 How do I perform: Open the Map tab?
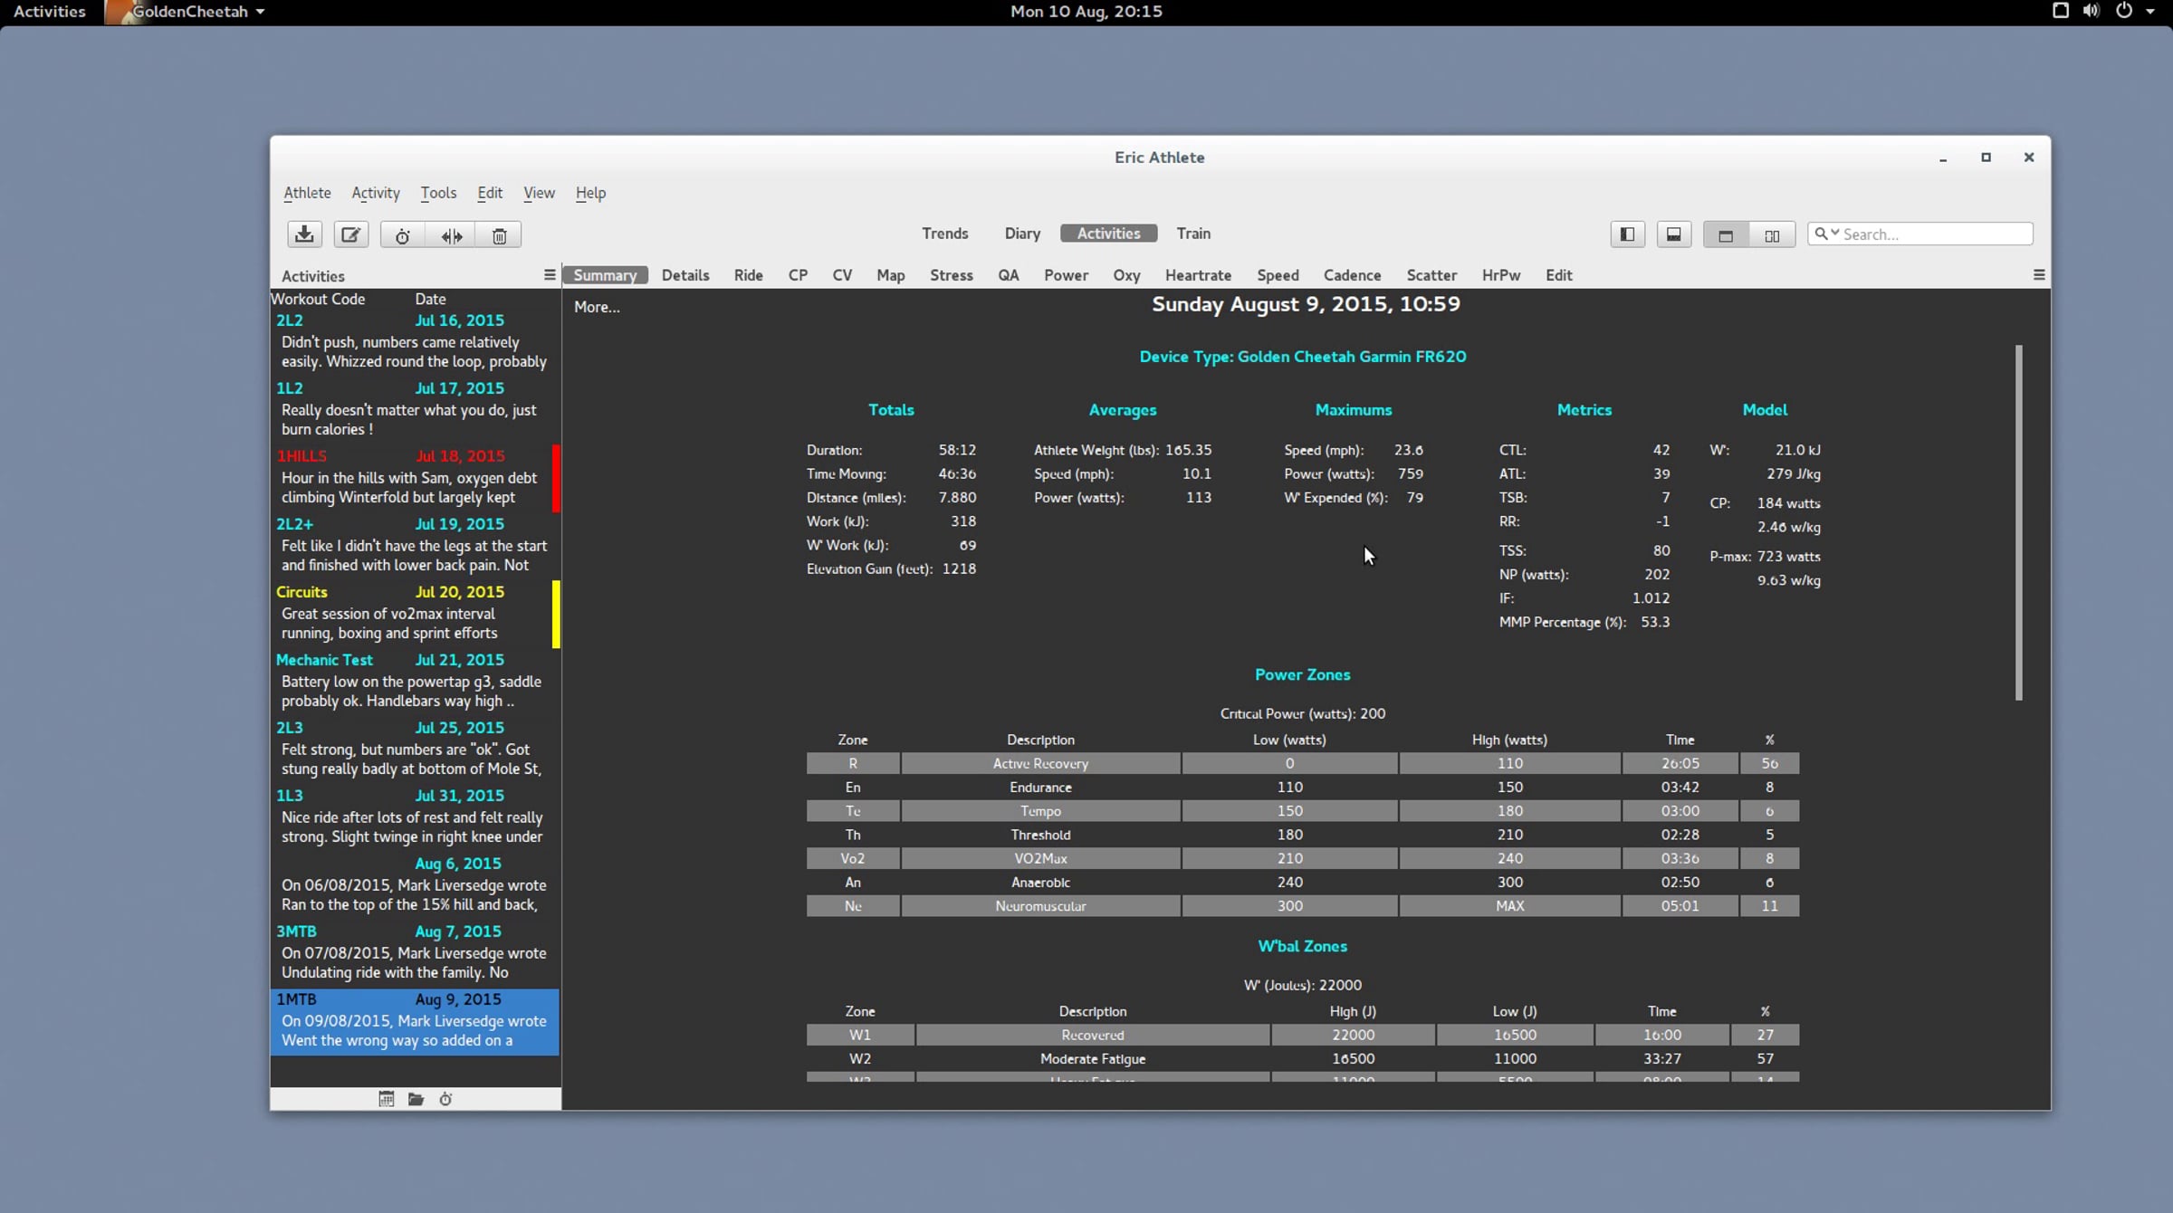(x=891, y=274)
